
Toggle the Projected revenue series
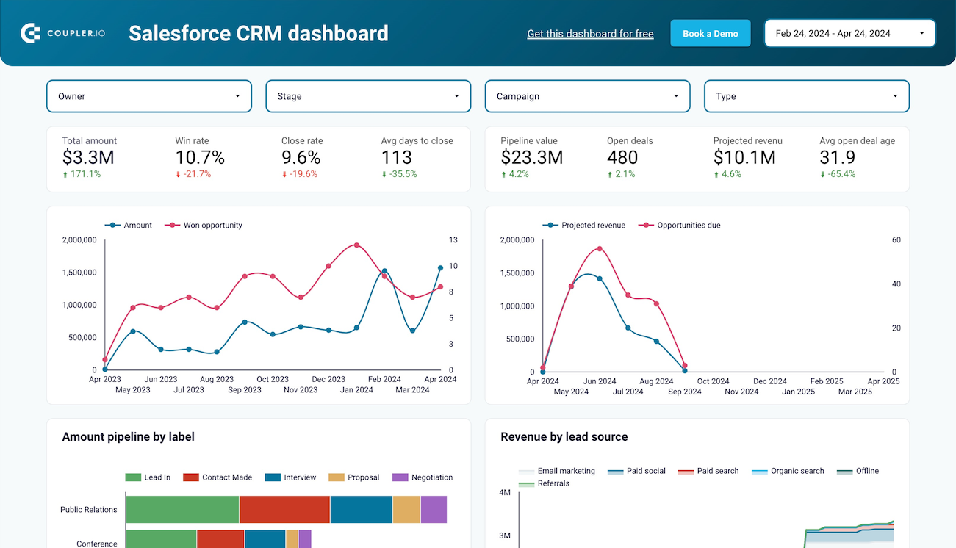pos(584,225)
